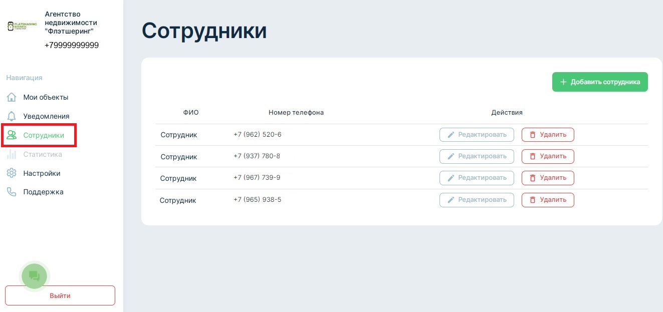Edit the employee with phone +7 (962) 520-6
The height and width of the screenshot is (312, 663).
[477, 135]
